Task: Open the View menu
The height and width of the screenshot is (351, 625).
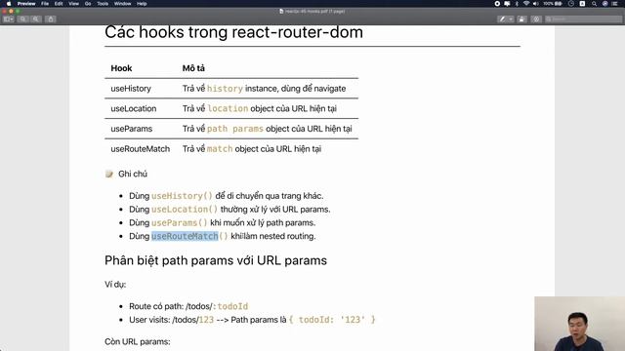Action: coord(74,4)
